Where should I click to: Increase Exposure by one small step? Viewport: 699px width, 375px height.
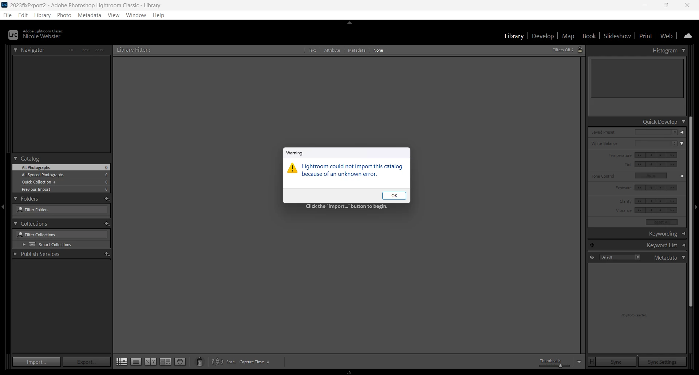[661, 188]
